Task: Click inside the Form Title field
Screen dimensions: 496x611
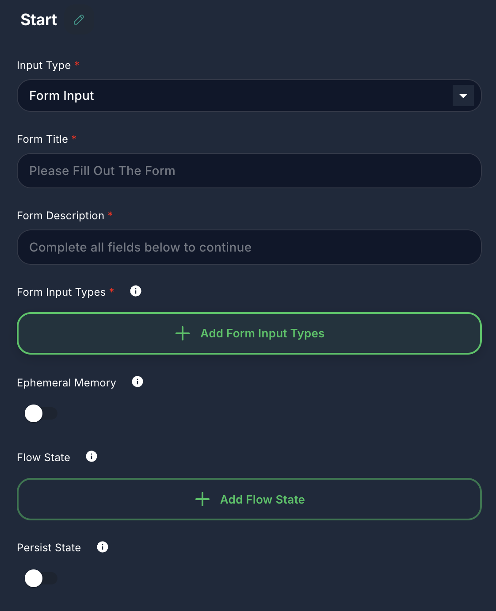Action: coord(249,171)
